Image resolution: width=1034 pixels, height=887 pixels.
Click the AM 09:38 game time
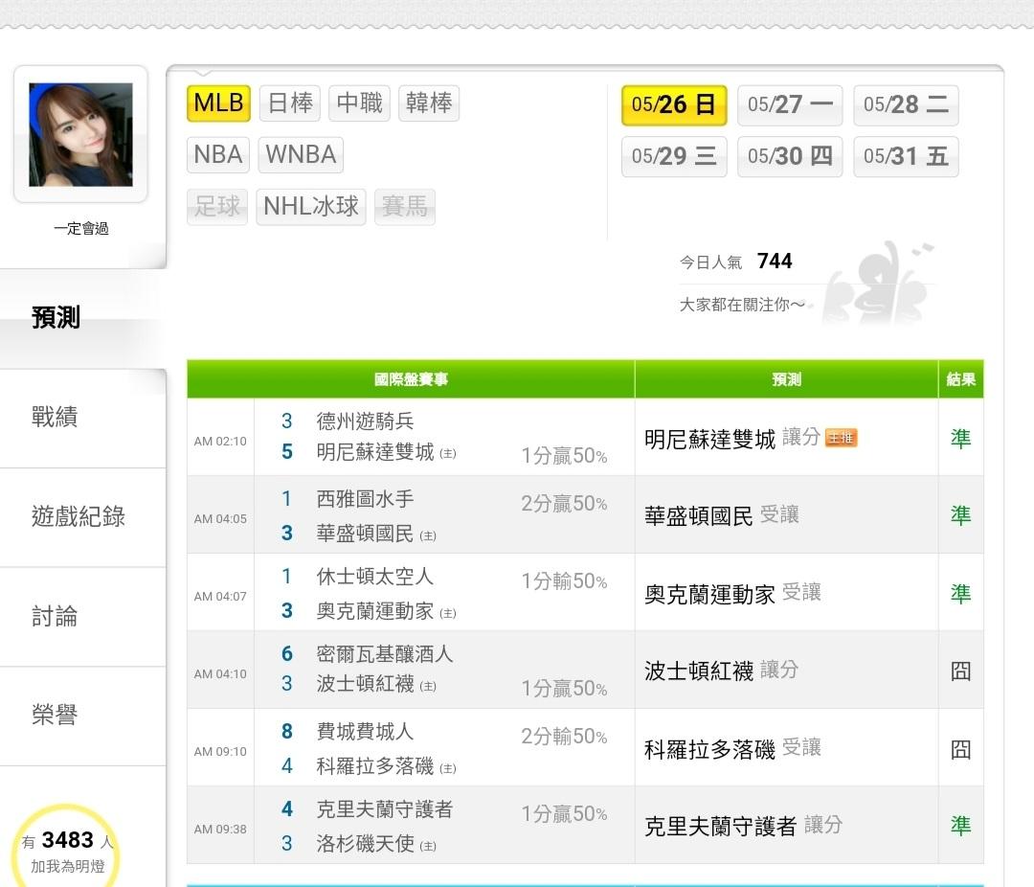click(220, 829)
